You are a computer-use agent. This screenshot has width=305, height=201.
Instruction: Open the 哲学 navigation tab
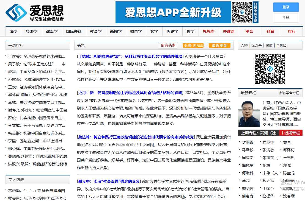[x=190, y=32]
